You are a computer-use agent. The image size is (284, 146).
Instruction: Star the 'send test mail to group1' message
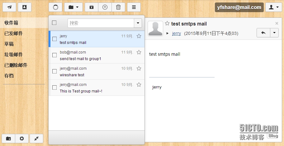pyautogui.click(x=139, y=52)
